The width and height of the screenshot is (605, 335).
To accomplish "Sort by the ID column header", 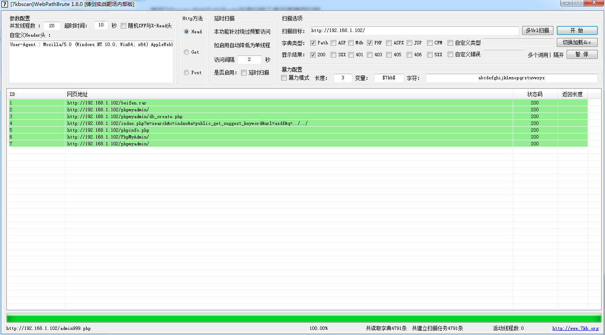I will pos(36,94).
